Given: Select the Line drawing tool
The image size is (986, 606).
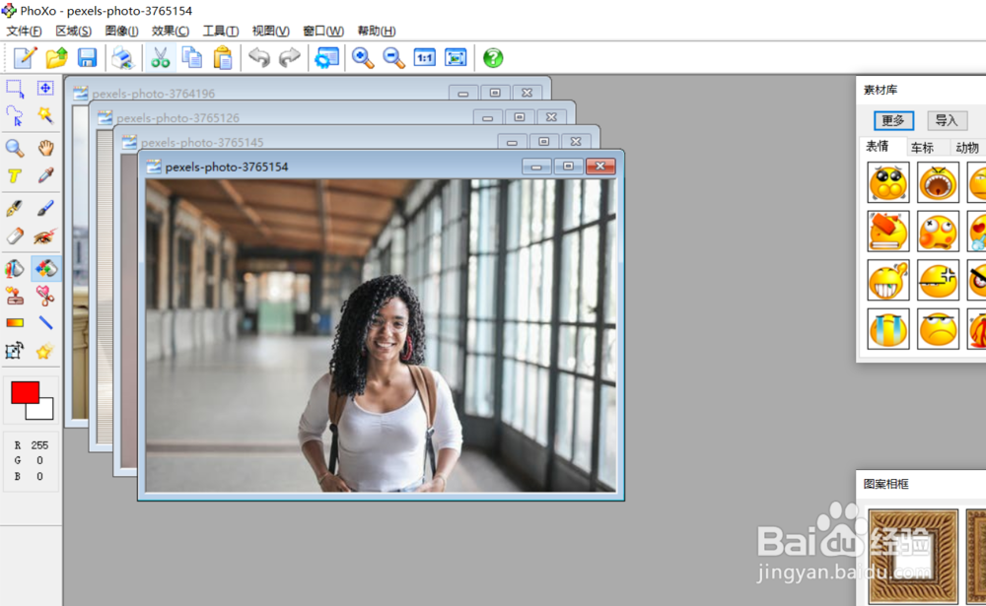Looking at the screenshot, I should (x=45, y=323).
